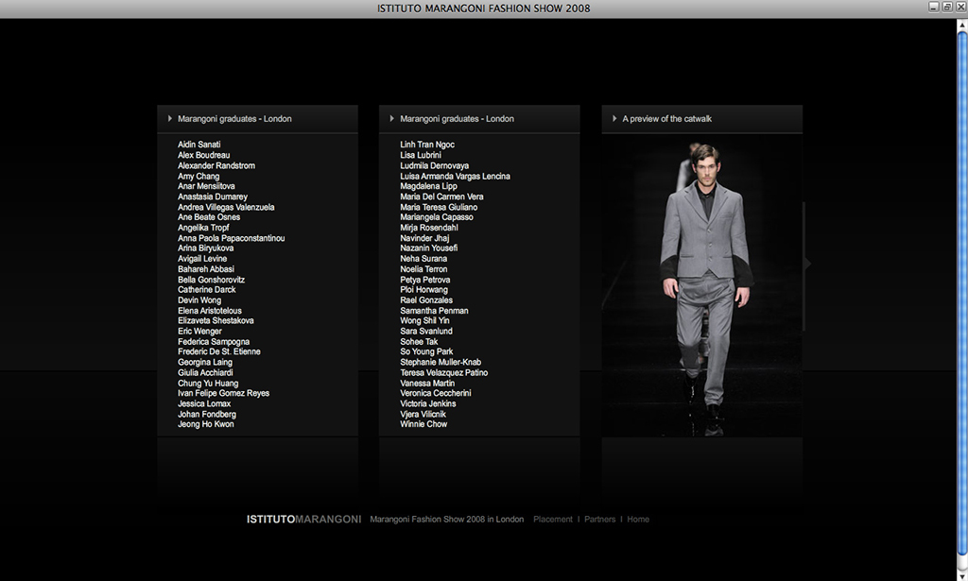Go to the Home footer link
Viewport: 968px width, 581px height.
[638, 520]
